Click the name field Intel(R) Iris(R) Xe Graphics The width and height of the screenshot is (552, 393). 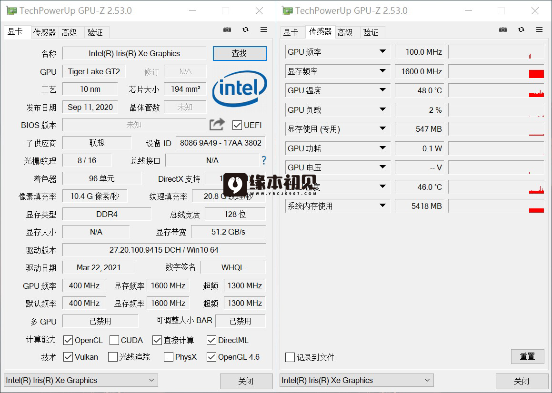134,53
